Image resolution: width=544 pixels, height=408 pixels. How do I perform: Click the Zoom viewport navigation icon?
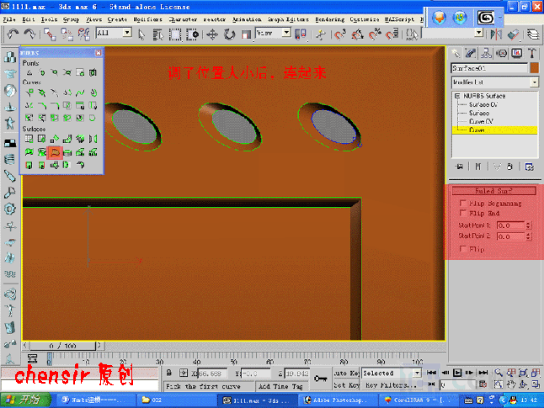click(499, 373)
